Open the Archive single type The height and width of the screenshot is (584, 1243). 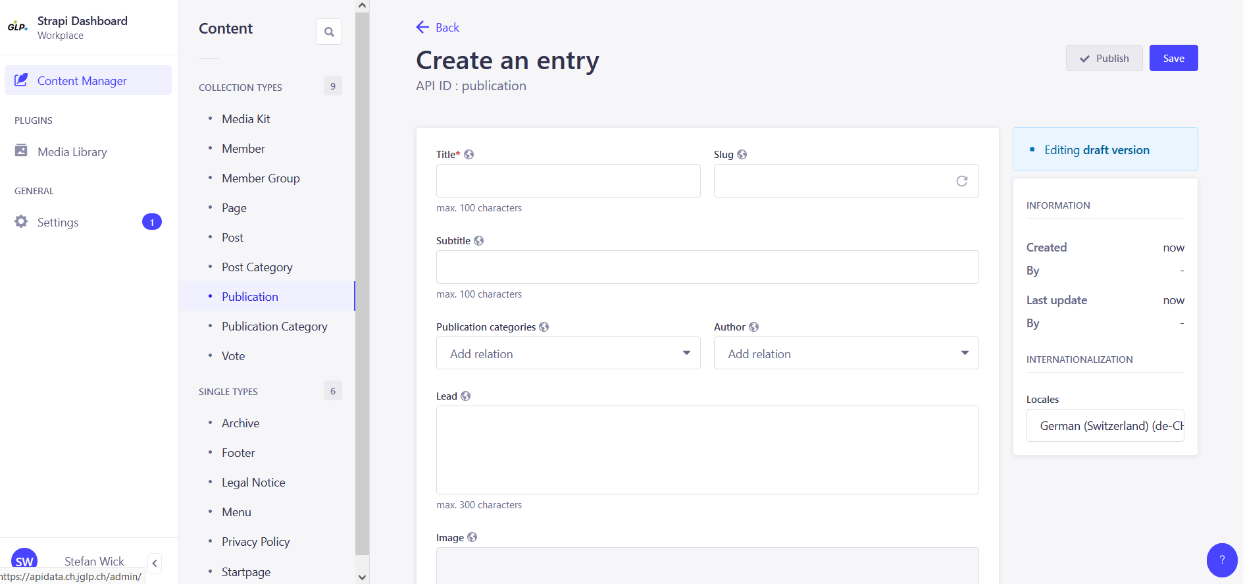pyautogui.click(x=240, y=423)
